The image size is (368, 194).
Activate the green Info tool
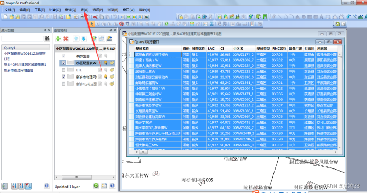pos(166,24)
